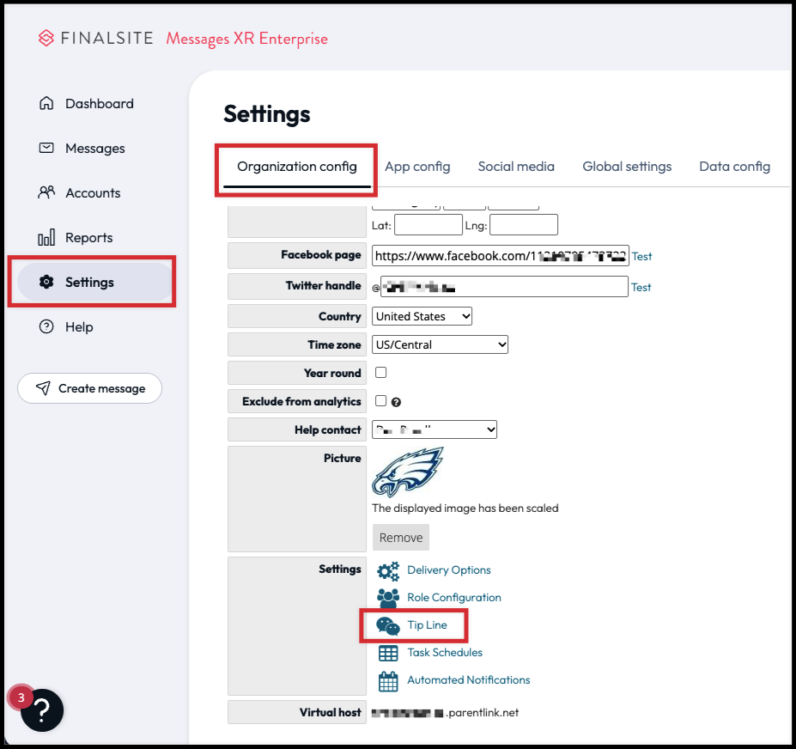
Task: Switch to the Organization config tab
Action: pos(297,167)
